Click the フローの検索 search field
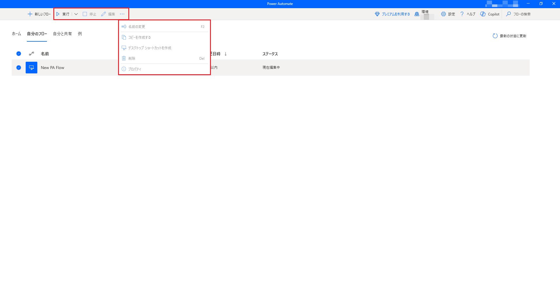The height and width of the screenshot is (302, 560). tap(519, 14)
